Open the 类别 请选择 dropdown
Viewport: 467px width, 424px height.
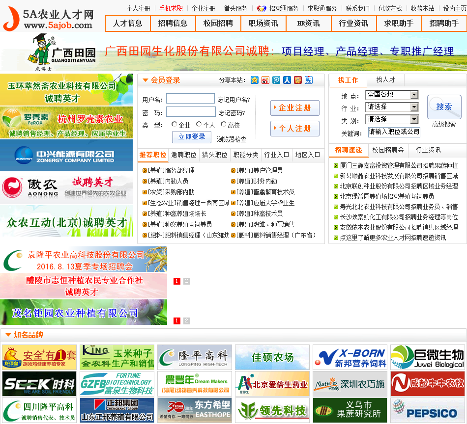392,119
